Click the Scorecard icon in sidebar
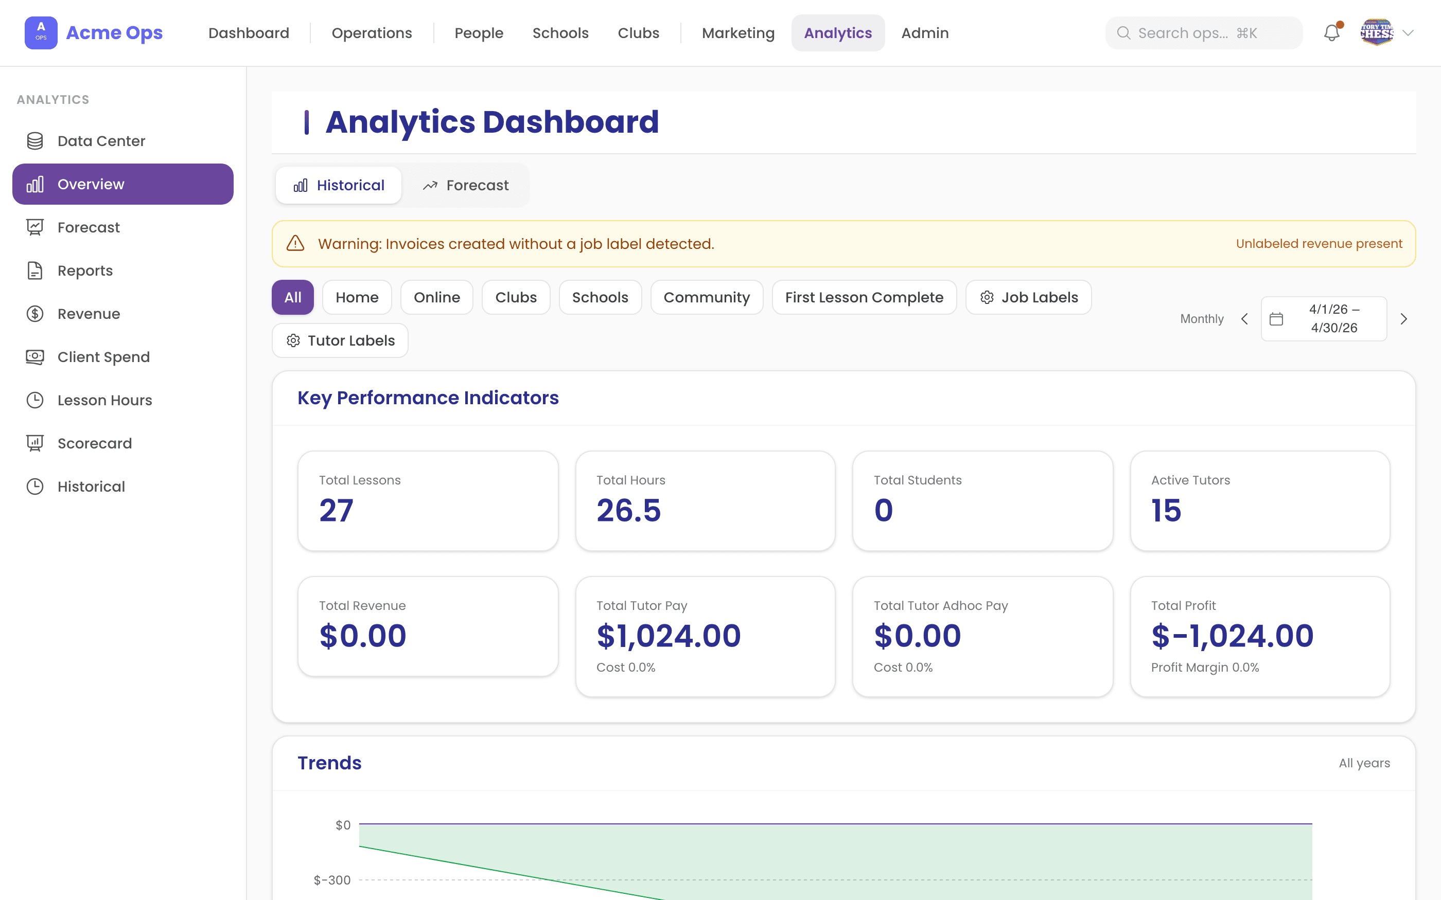Viewport: 1441px width, 900px height. (x=34, y=443)
